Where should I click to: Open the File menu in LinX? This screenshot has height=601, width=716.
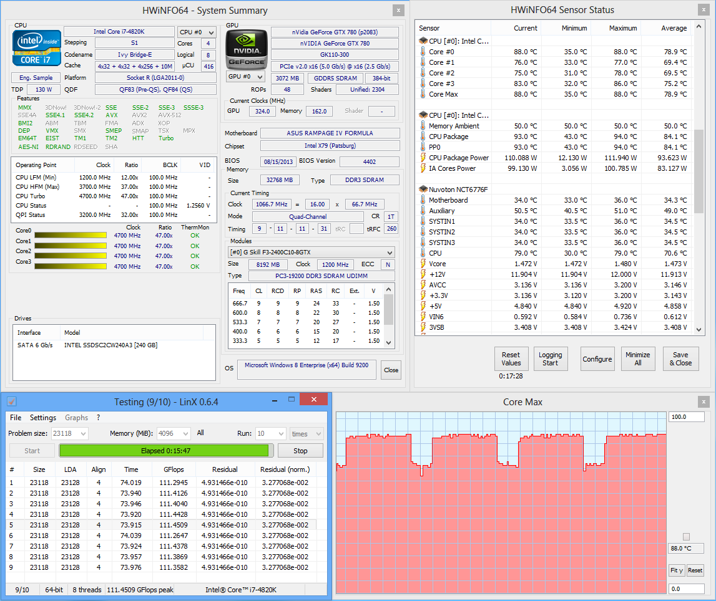[16, 418]
